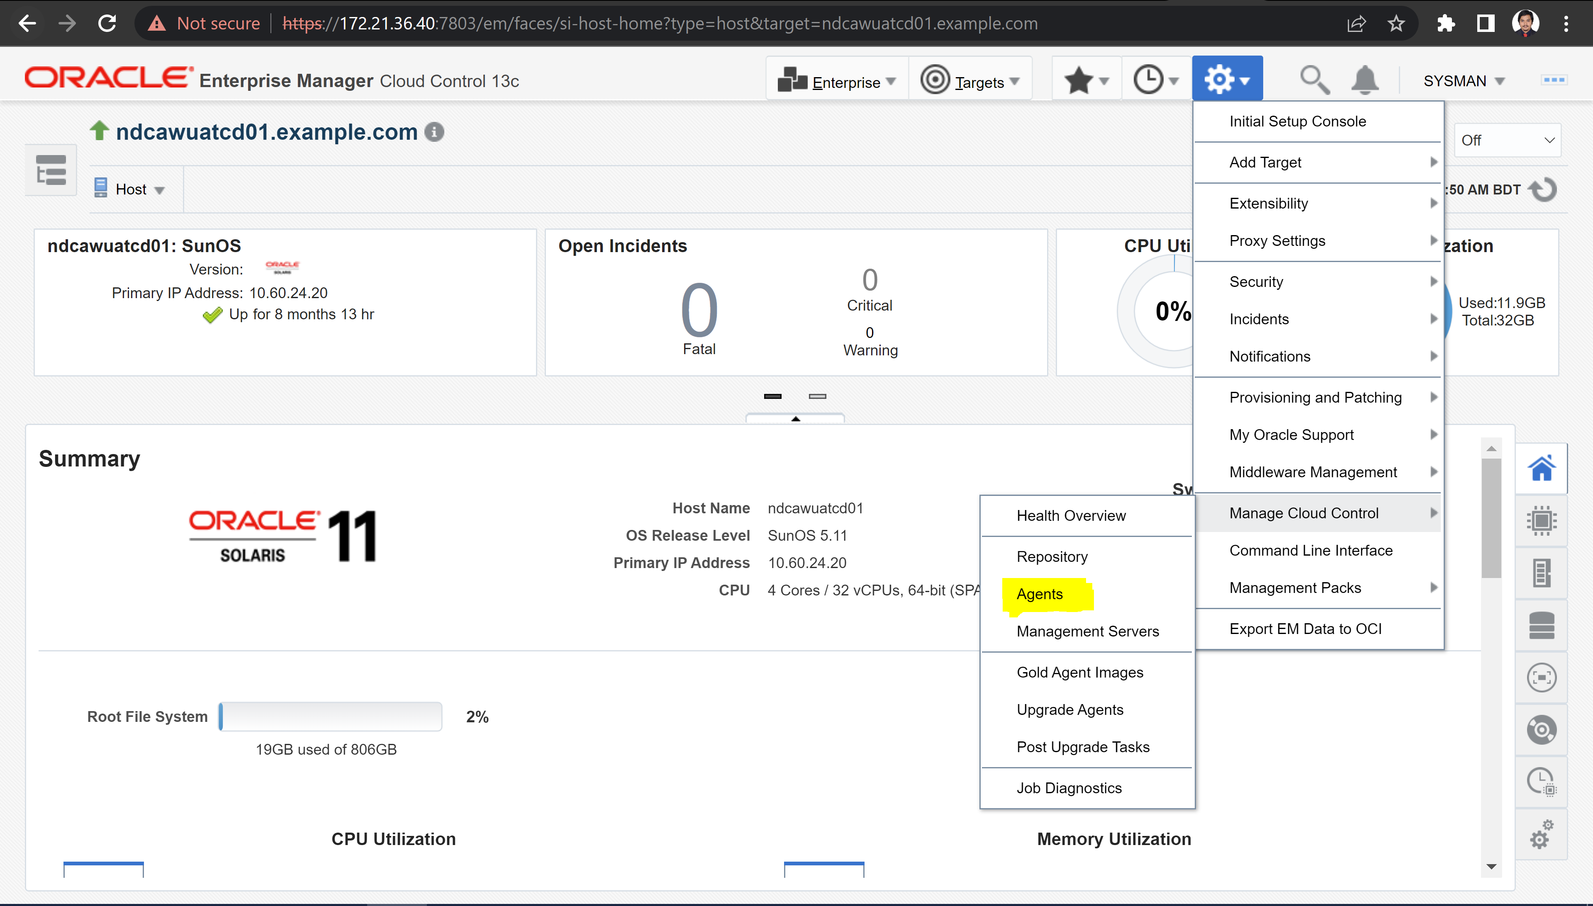Open the network icon in sidebar

point(1541,678)
